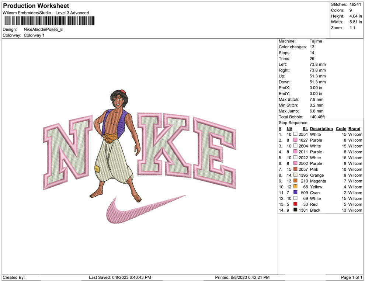Click the Production Worksheet title

36,6
